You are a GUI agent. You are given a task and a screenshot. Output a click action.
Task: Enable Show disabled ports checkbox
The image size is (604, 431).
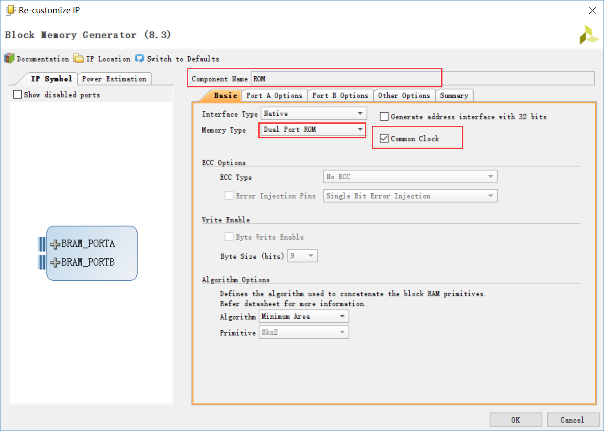pyautogui.click(x=18, y=94)
